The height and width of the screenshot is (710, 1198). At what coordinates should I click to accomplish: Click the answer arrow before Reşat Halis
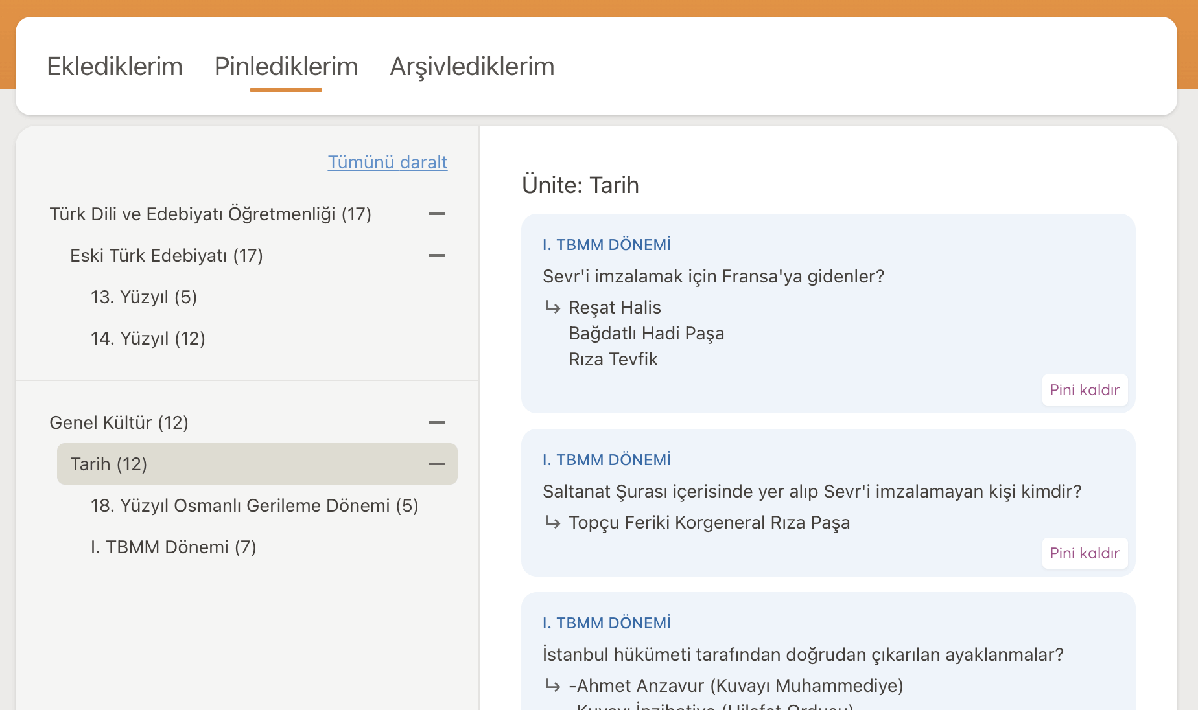coord(552,307)
